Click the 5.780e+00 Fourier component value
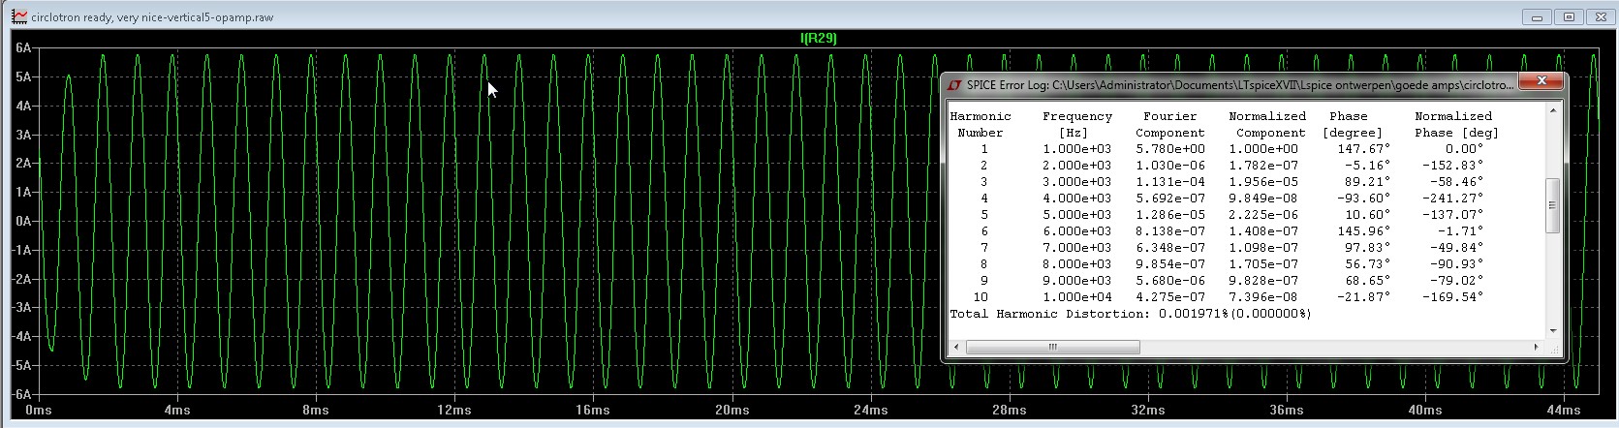 (1170, 149)
